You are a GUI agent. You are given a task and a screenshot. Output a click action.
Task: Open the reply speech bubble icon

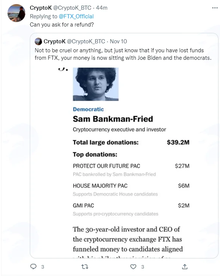click(34, 267)
